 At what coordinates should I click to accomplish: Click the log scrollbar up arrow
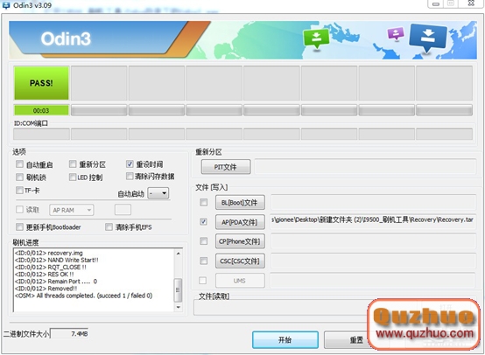179,254
